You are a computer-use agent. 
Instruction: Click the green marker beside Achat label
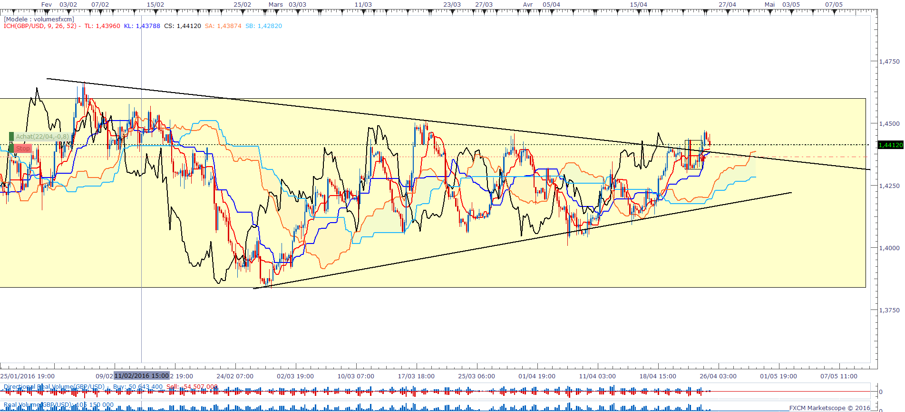click(x=11, y=137)
